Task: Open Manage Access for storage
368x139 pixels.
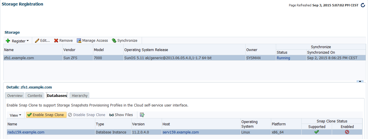Action: [92, 41]
